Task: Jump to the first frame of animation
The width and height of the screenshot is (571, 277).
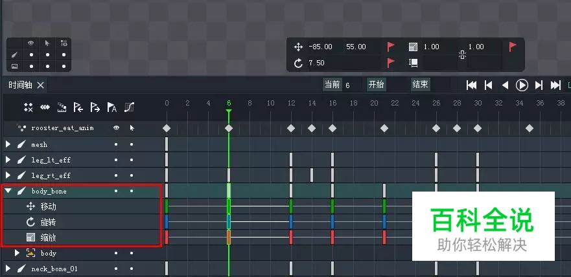Action: (472, 85)
